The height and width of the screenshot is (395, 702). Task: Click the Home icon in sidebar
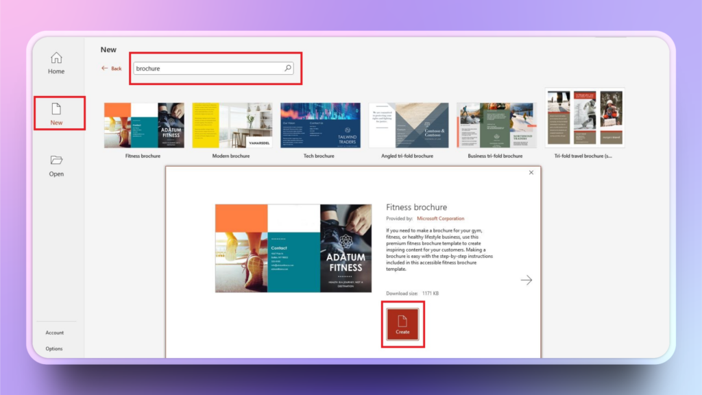[x=56, y=58]
